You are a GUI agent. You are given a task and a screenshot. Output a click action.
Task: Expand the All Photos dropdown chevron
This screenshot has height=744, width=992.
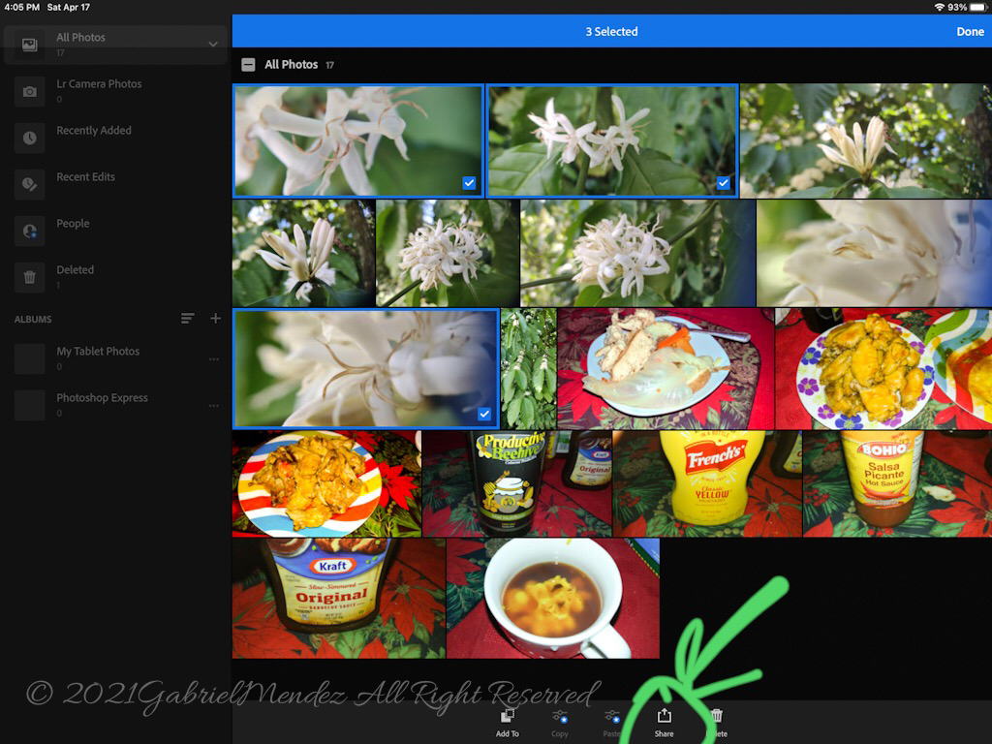213,45
